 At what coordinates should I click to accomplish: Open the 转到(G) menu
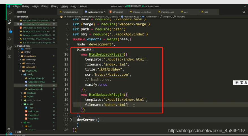54,6
